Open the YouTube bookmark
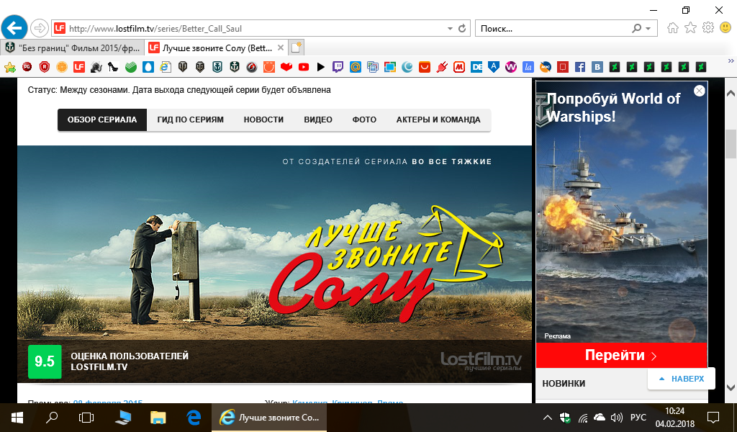The height and width of the screenshot is (432, 737). (x=304, y=67)
